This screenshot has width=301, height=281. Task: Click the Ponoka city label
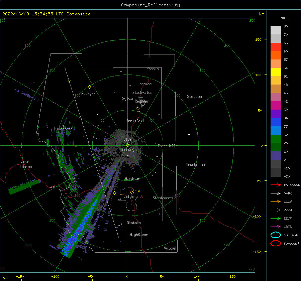(x=153, y=69)
